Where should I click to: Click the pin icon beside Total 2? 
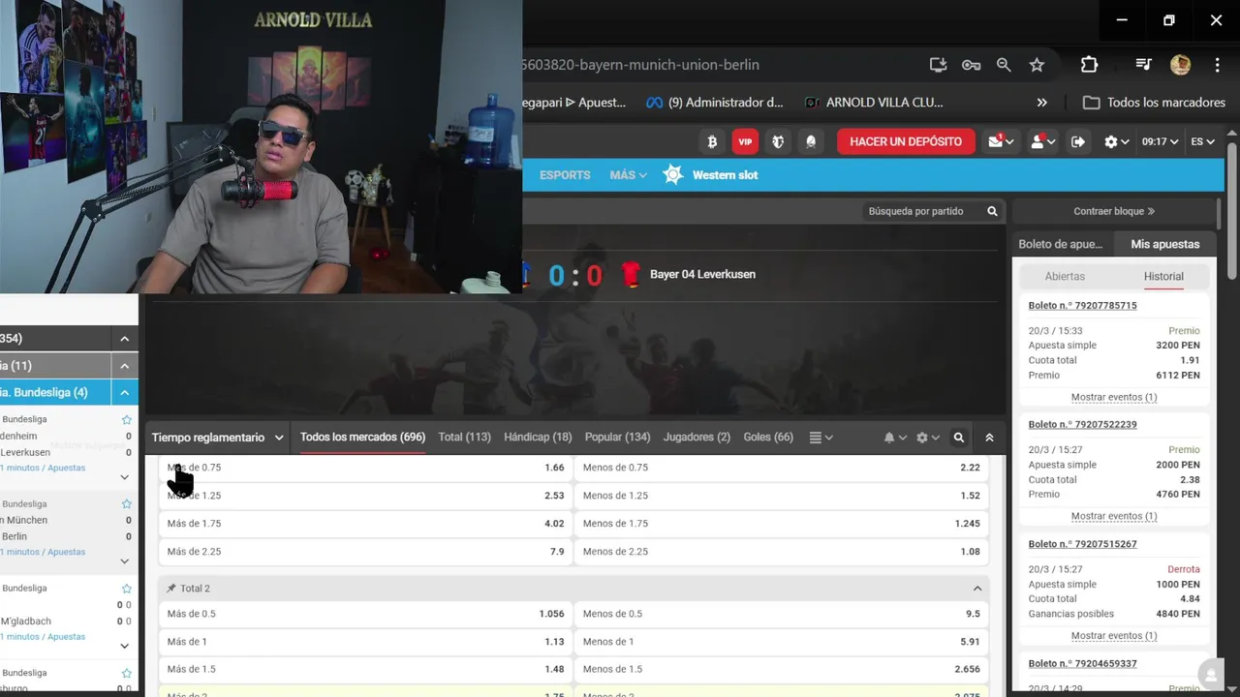pyautogui.click(x=171, y=589)
